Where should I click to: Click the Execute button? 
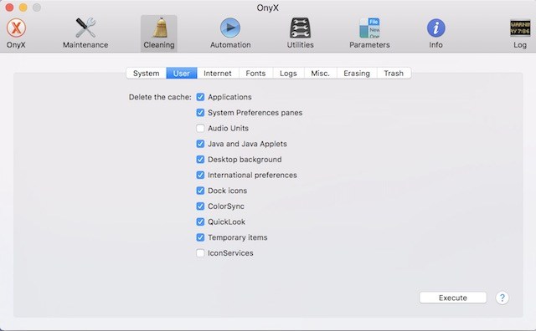coord(453,298)
